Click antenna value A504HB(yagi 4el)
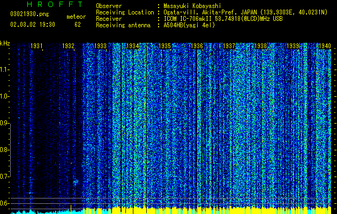337x214 pixels. (x=189, y=25)
